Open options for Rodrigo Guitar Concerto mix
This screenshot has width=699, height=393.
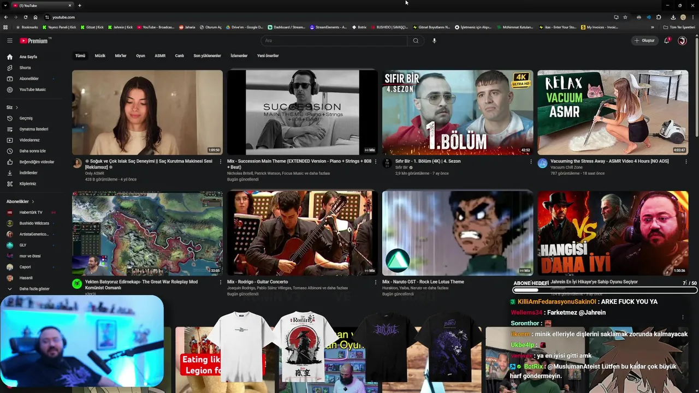point(375,282)
